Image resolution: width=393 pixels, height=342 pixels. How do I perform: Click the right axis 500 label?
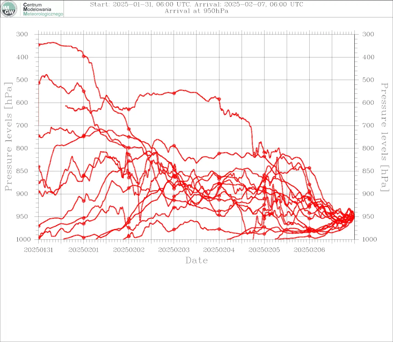368,80
